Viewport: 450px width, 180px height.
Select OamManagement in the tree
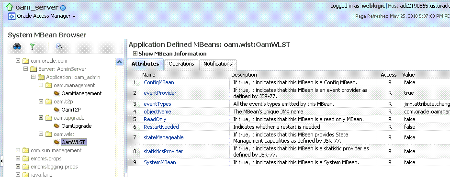tap(81, 93)
